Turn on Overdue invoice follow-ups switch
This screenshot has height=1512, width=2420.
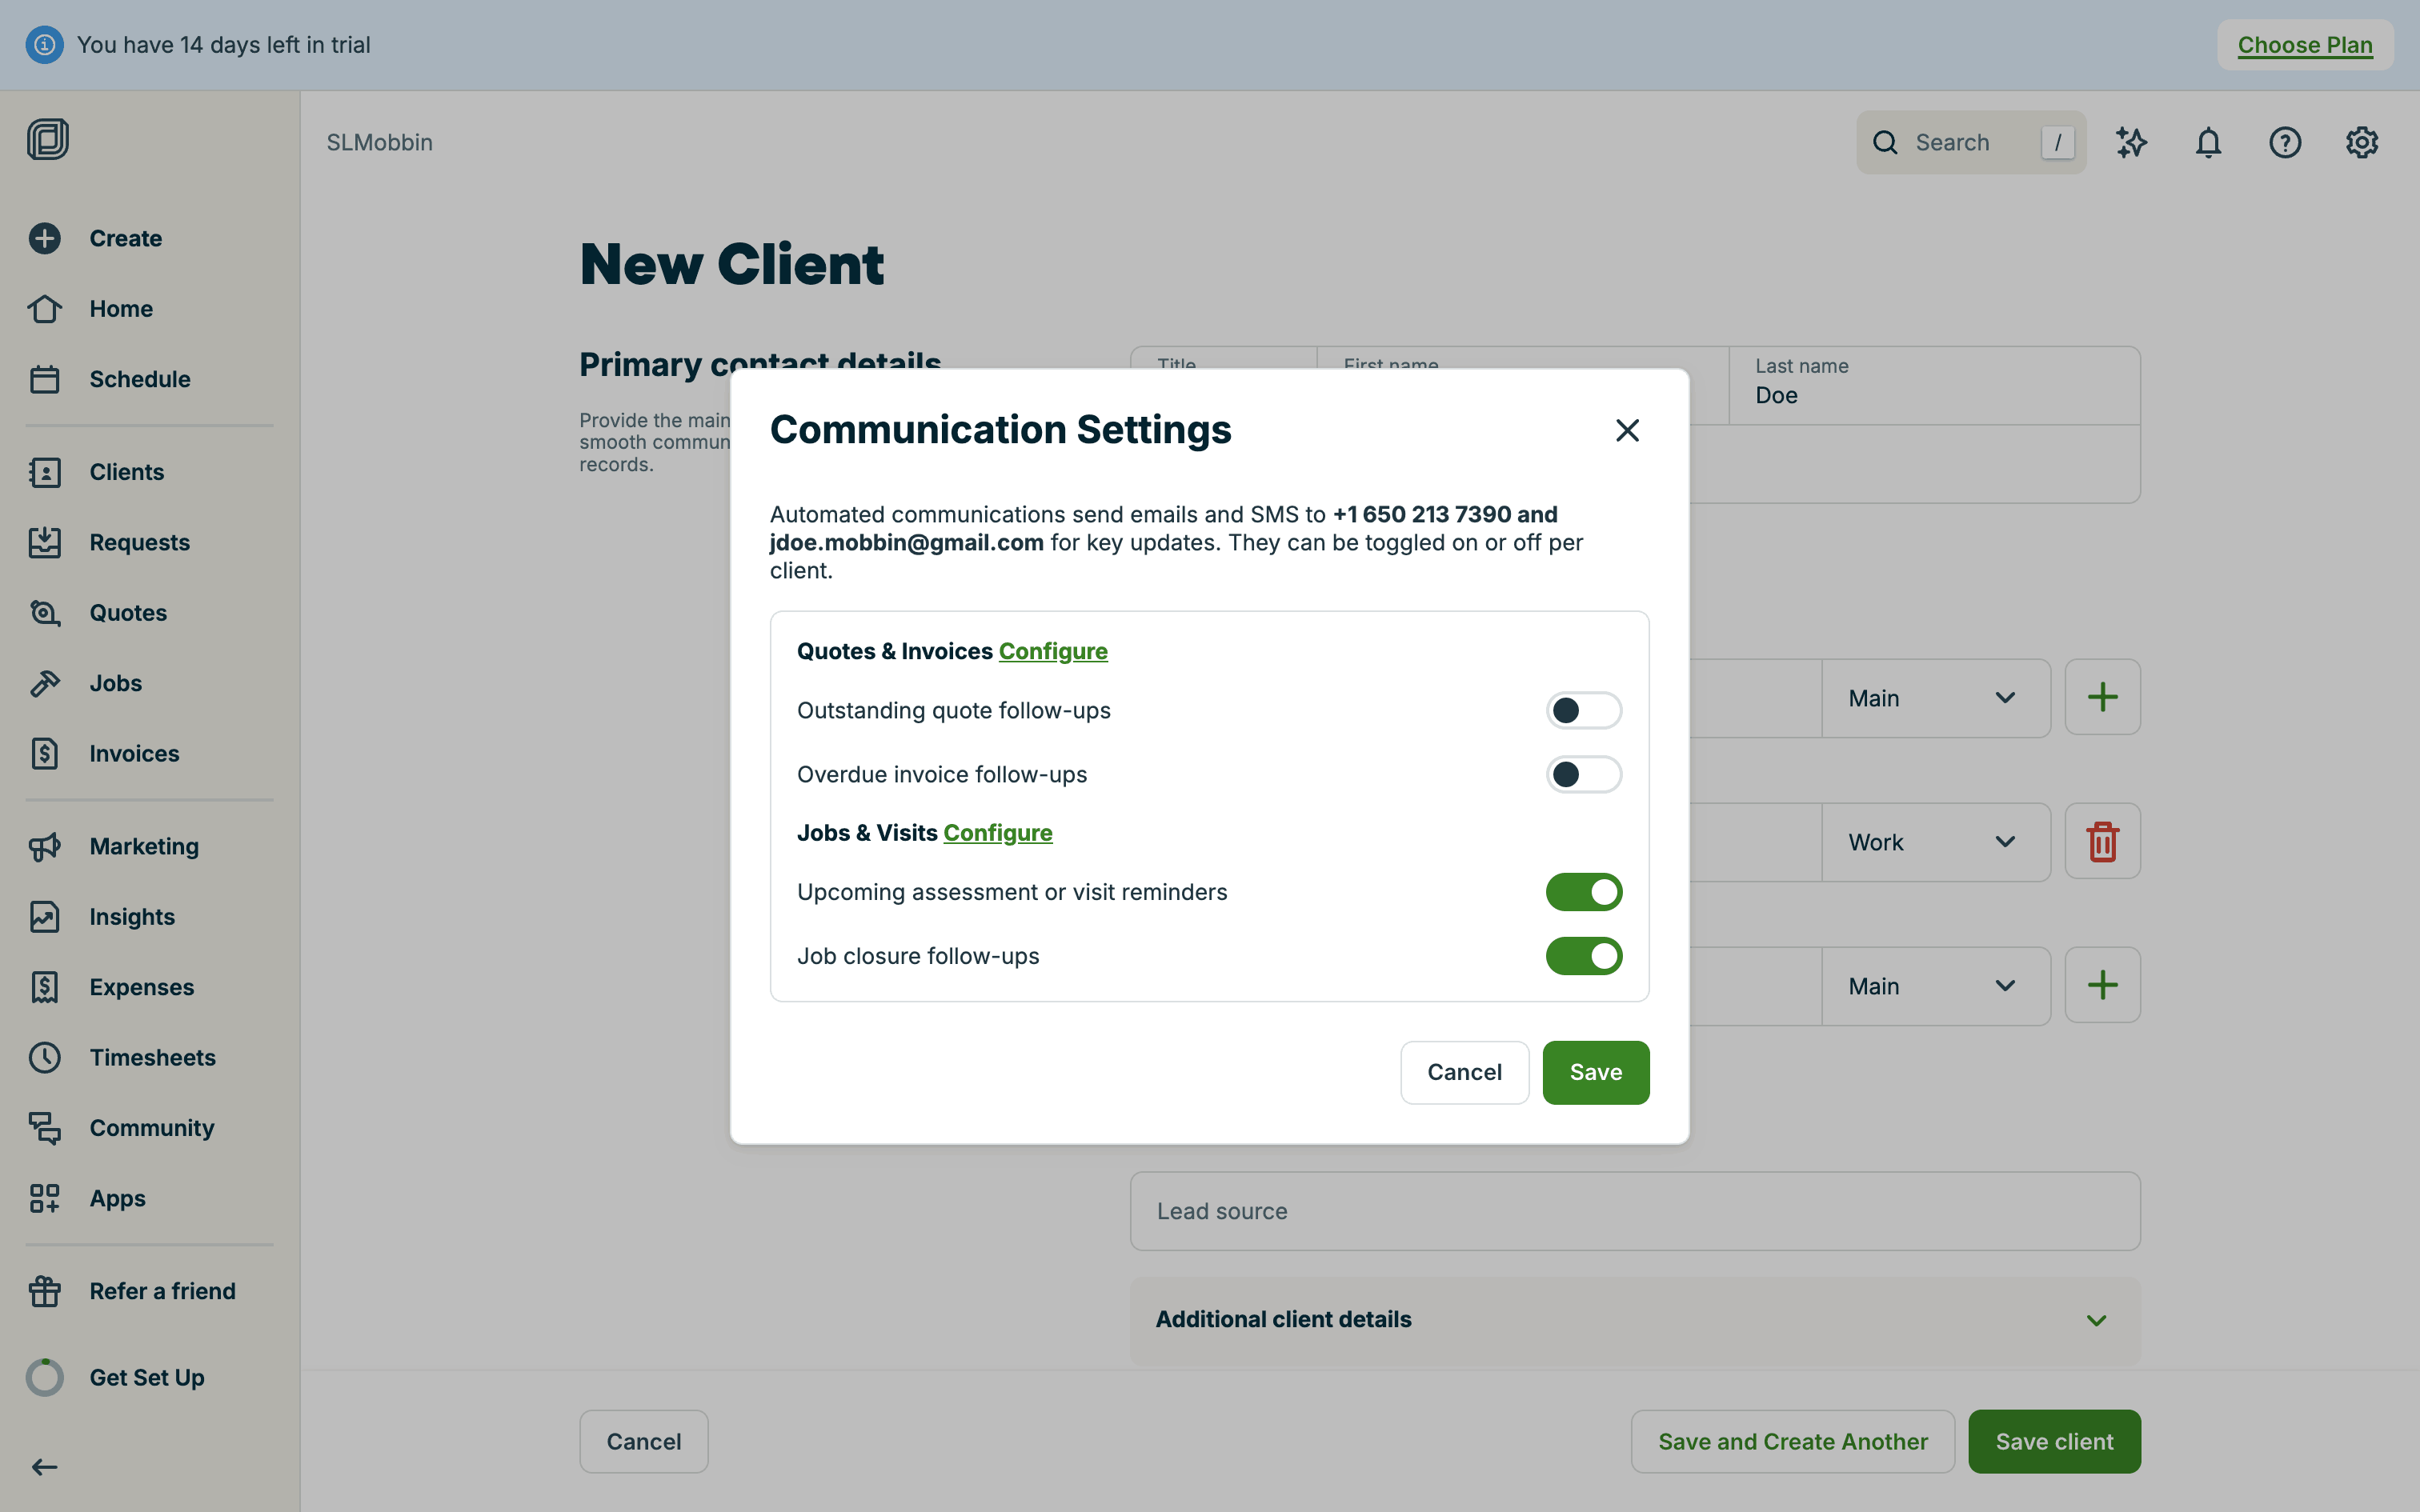click(1583, 774)
